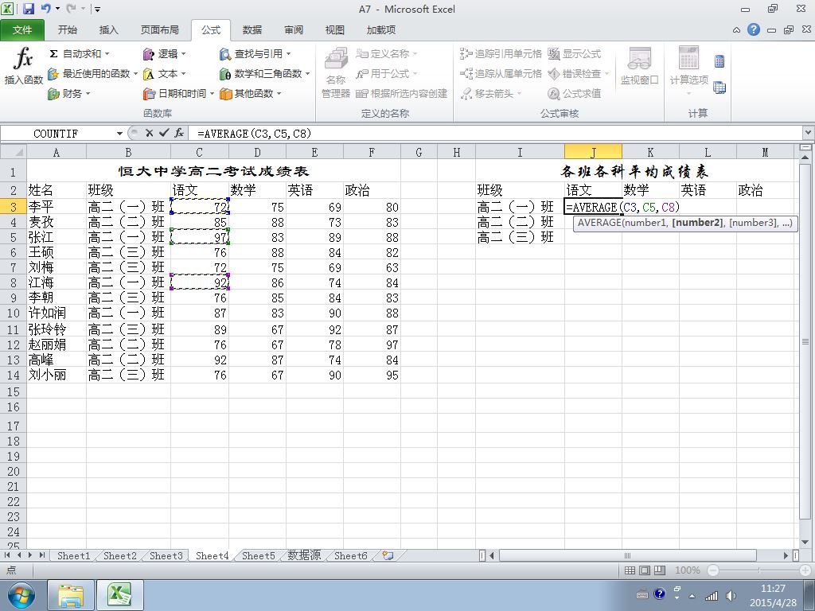Open the Customize Quick Access Toolbar dropdown

click(x=97, y=9)
